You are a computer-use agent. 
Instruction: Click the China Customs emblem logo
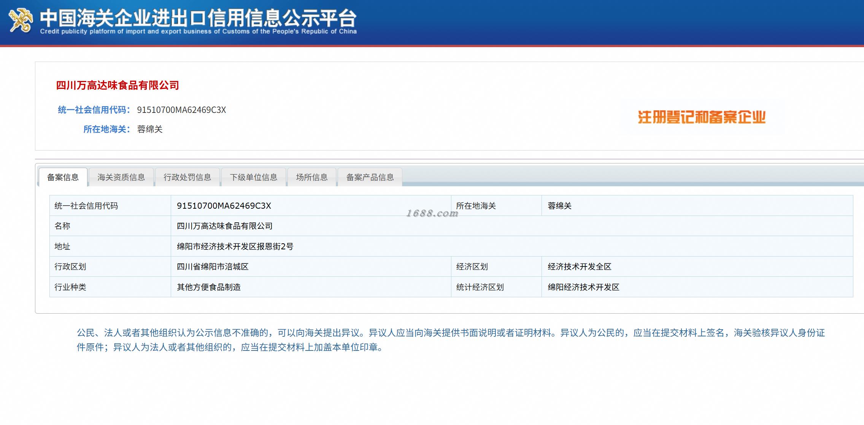coord(21,21)
